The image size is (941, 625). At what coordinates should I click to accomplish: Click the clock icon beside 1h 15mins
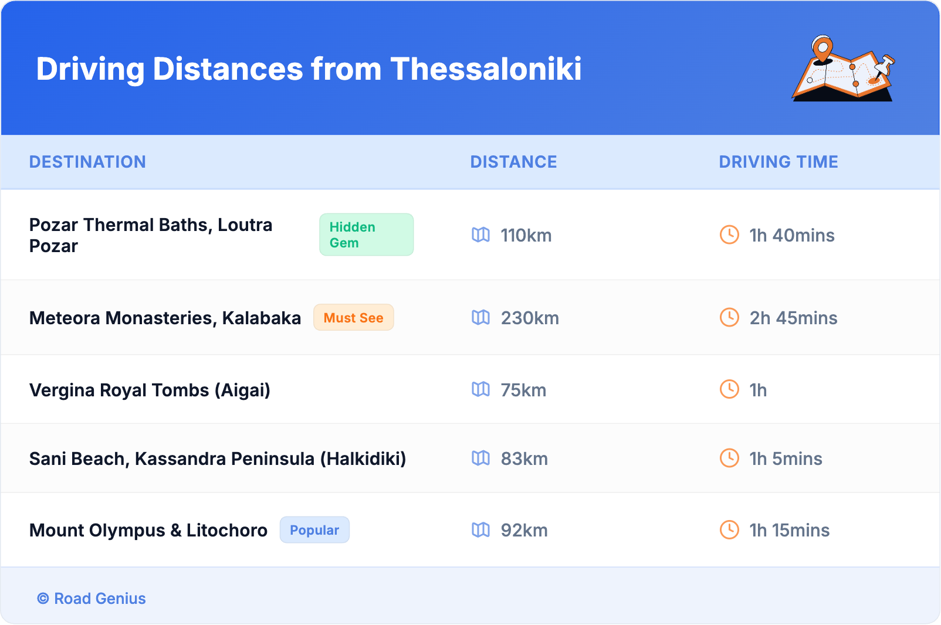pyautogui.click(x=729, y=530)
